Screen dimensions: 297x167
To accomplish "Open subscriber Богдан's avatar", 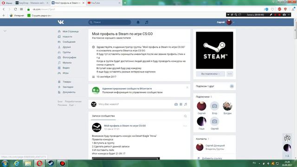I will pyautogui.click(x=227, y=106).
